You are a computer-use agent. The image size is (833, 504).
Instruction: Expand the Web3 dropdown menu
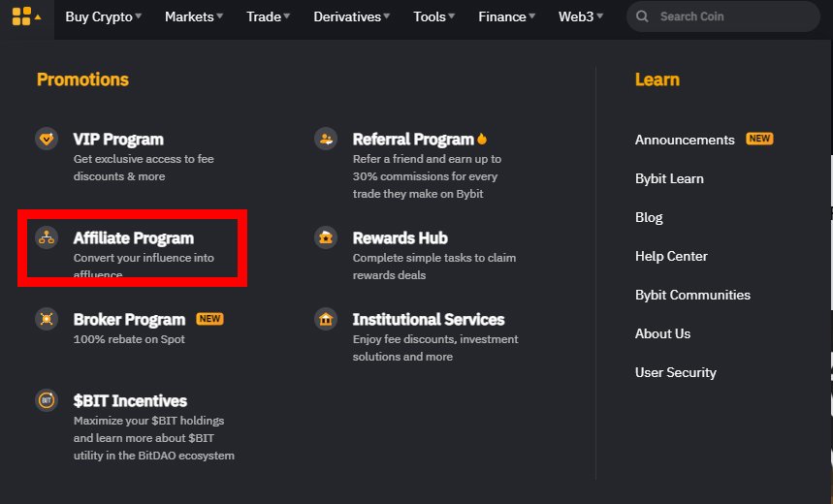580,16
